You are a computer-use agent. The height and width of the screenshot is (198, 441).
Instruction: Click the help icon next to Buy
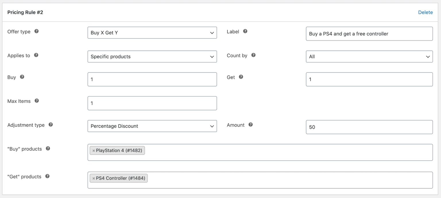click(x=22, y=77)
